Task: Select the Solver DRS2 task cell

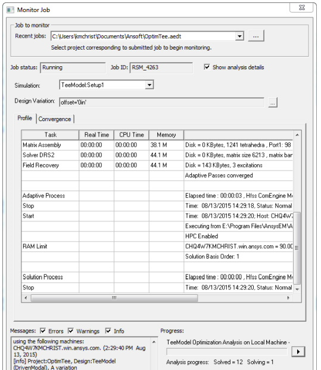Action: click(50, 155)
